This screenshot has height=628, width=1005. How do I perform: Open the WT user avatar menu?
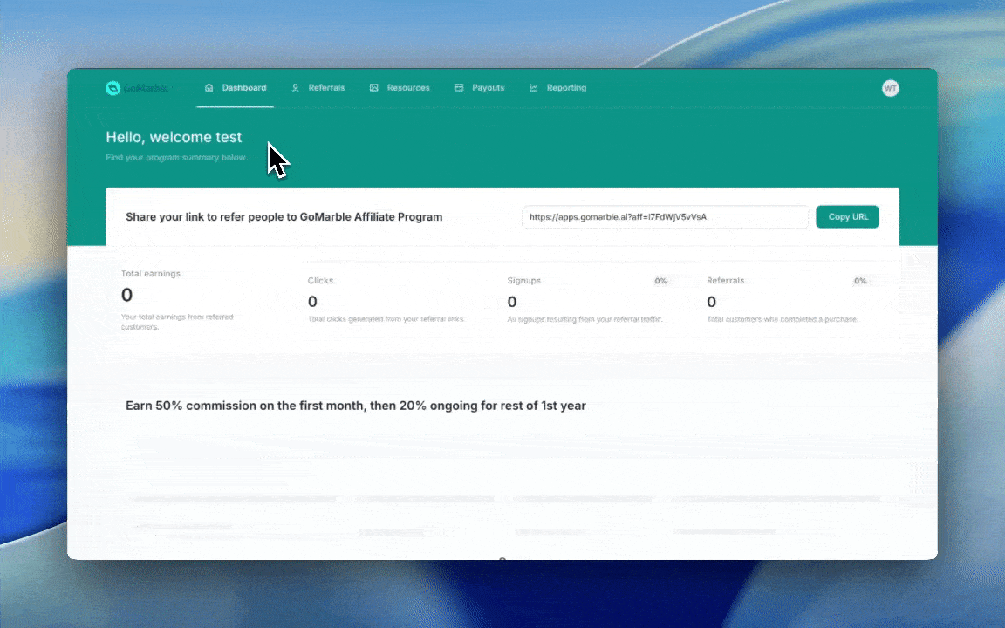click(x=890, y=88)
